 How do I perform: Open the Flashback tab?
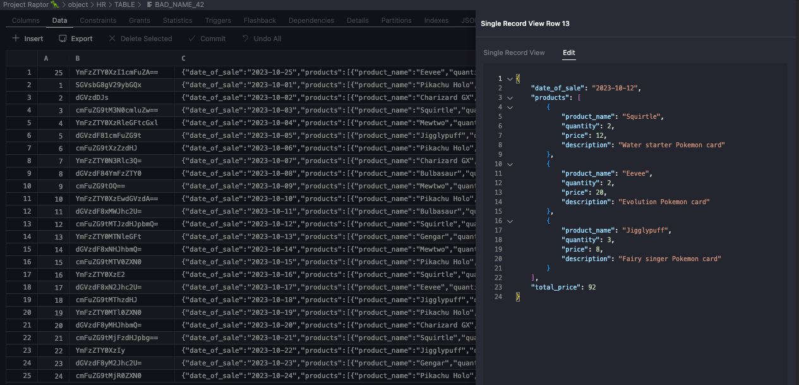pyautogui.click(x=260, y=20)
